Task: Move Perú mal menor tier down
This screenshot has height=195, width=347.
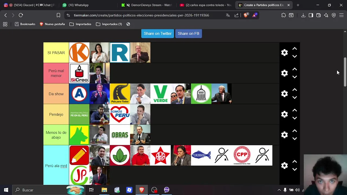Action: click(295, 77)
